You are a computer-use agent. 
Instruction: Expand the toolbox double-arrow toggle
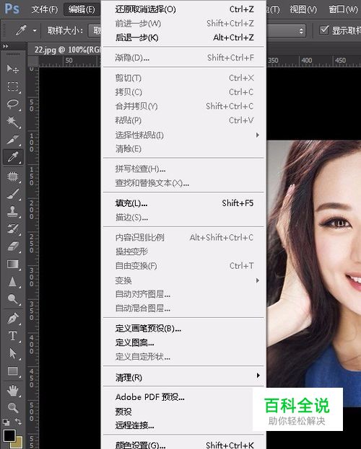6,46
